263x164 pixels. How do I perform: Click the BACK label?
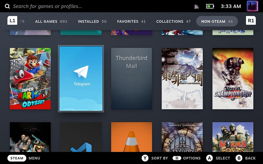coord(250,158)
